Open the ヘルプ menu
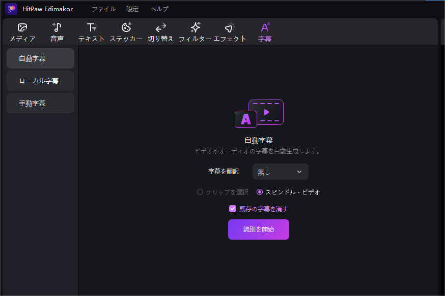Image resolution: width=445 pixels, height=296 pixels. coord(159,9)
